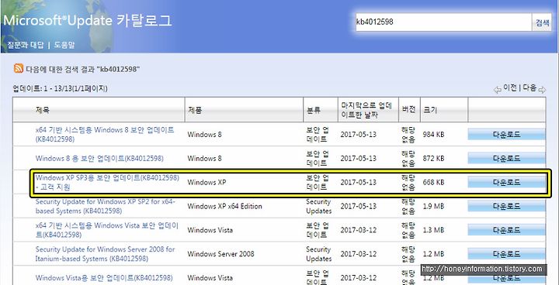Download the 1.3 MB Windows Vista x64 update

506,230
